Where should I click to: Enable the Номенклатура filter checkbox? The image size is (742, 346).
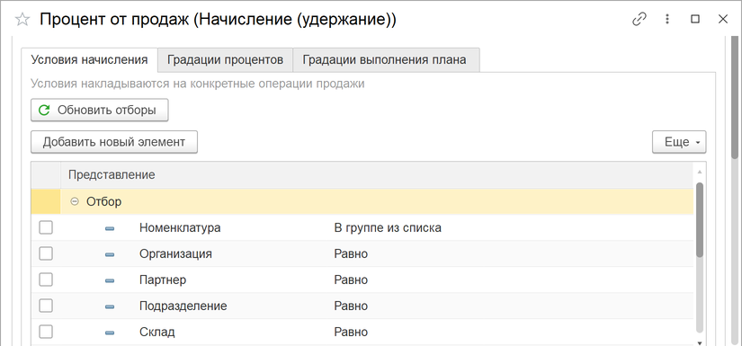[x=46, y=228]
